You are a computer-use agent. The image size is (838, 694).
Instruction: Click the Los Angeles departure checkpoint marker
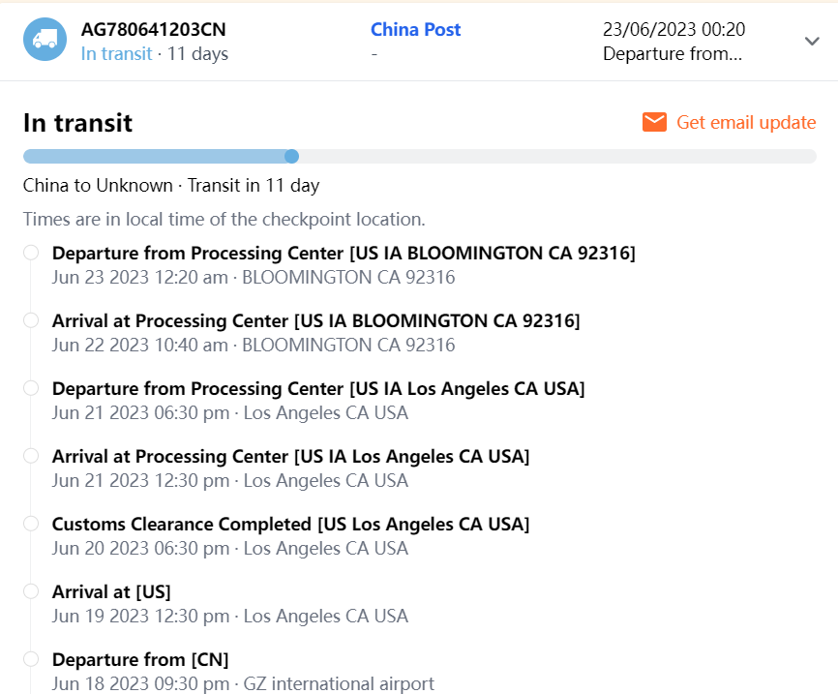pos(31,388)
